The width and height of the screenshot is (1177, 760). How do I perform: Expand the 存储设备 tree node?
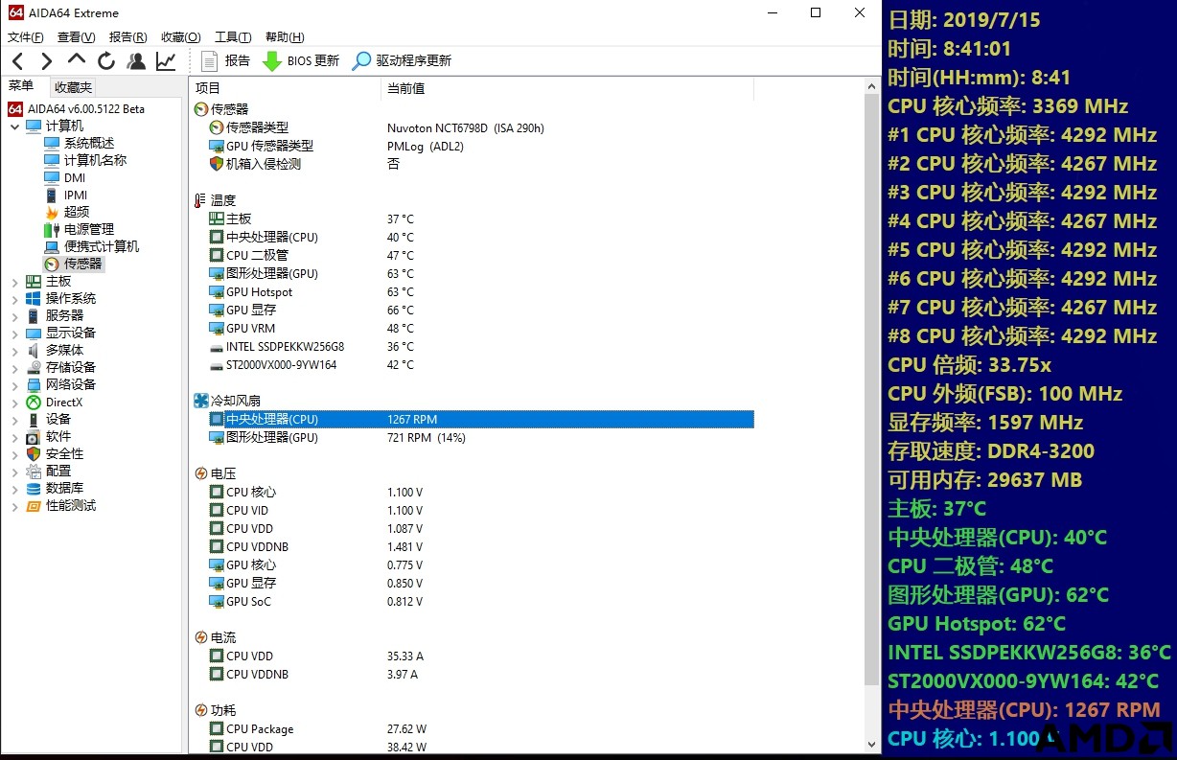pos(14,367)
